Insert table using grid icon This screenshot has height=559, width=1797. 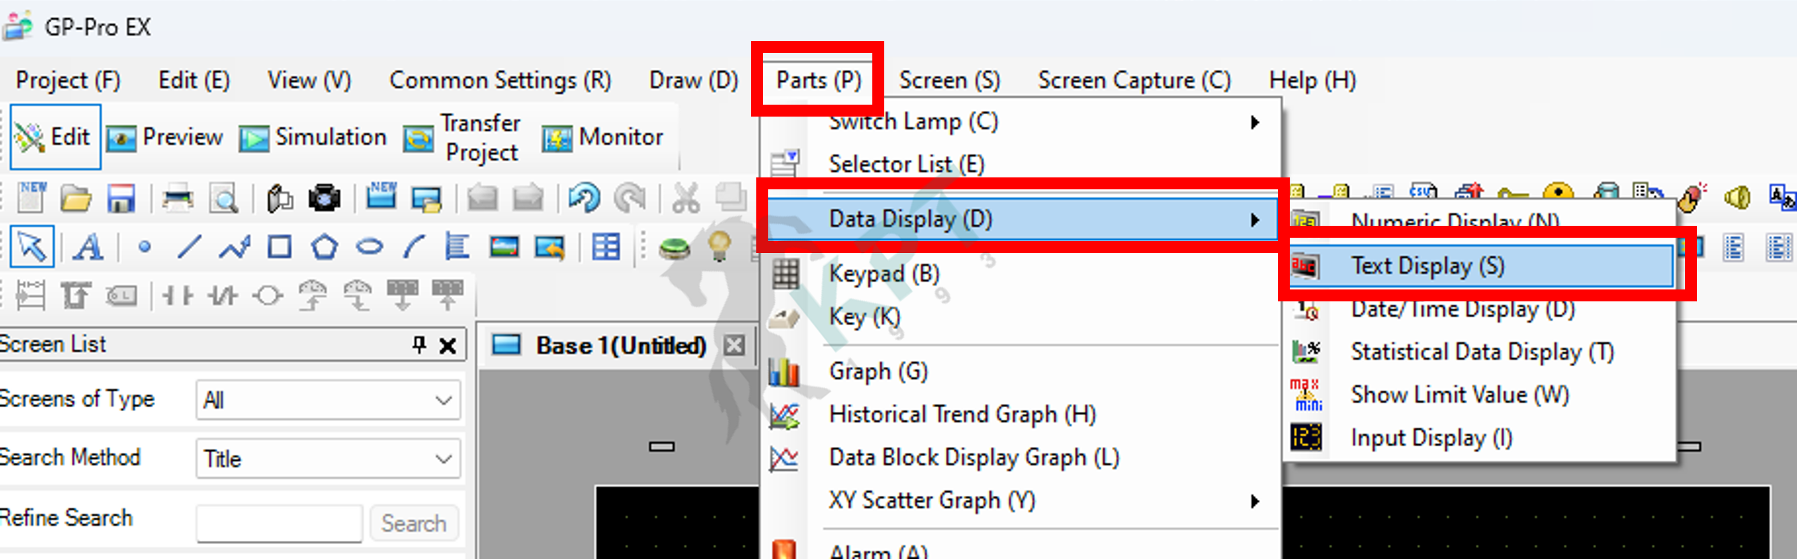606,247
